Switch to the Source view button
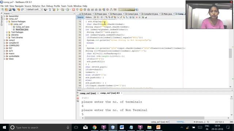This screenshot has width=234, height=131. coord(80,17)
